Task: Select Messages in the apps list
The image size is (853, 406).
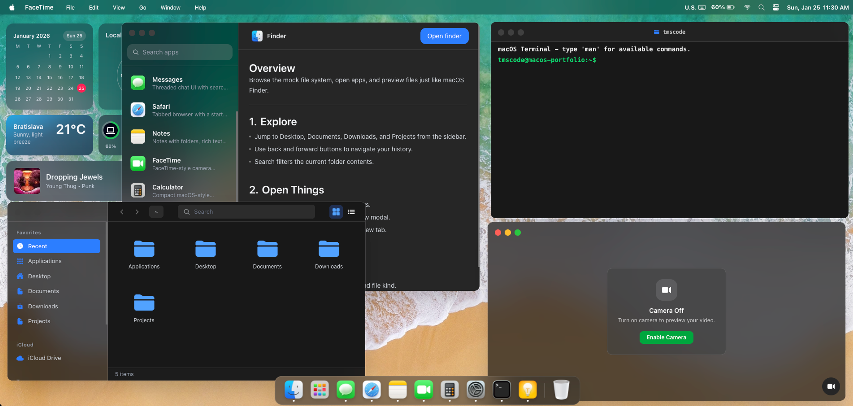Action: coord(180,83)
